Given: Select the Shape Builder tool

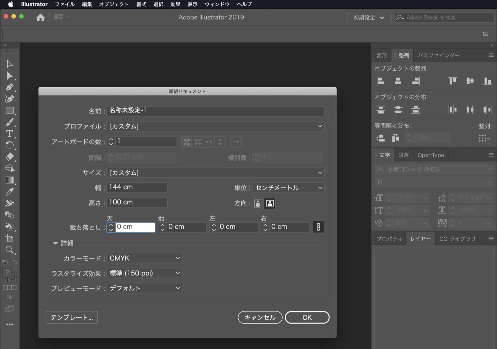Looking at the screenshot, I should click(x=9, y=169).
